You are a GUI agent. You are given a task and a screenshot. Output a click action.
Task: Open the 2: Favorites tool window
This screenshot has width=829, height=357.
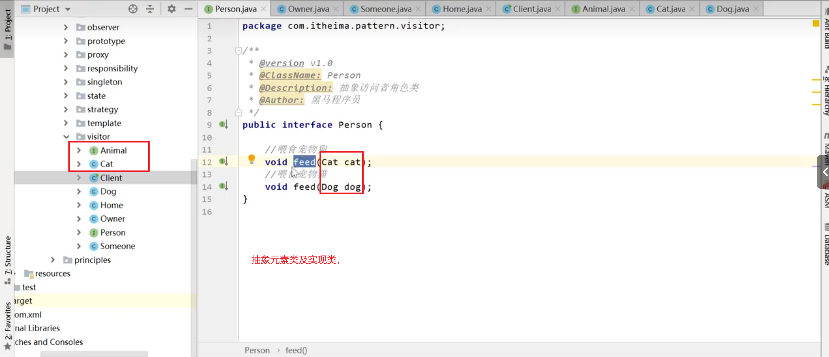(7, 325)
